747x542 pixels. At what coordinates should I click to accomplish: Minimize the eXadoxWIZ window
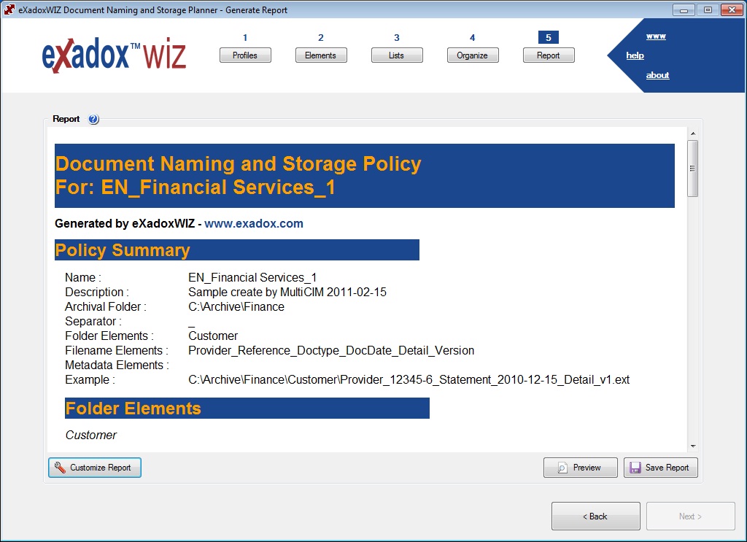coord(684,9)
